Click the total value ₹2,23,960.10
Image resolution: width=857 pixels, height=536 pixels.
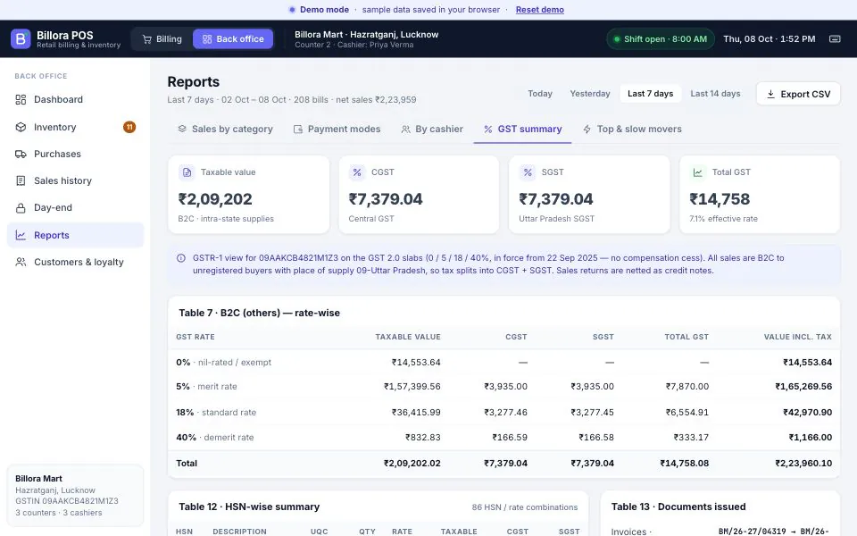[x=803, y=464]
